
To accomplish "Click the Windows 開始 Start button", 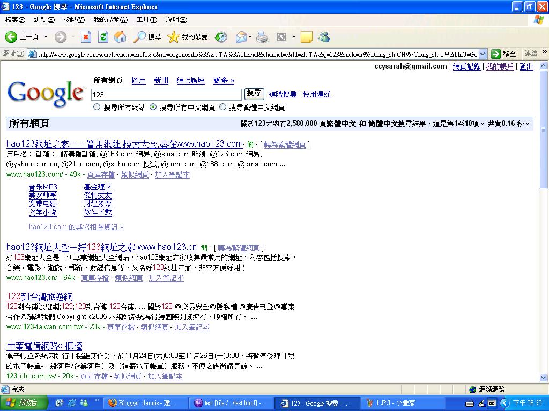I will (x=23, y=403).
